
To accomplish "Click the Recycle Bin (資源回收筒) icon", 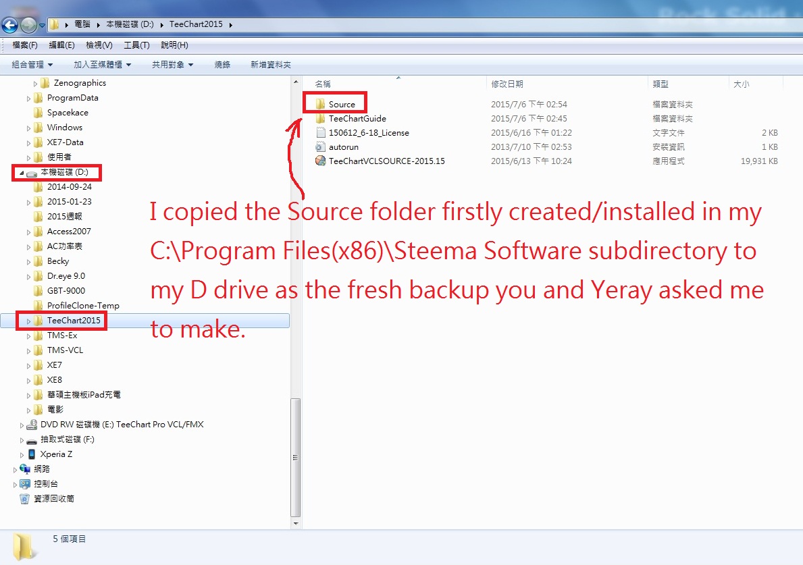I will pyautogui.click(x=24, y=499).
